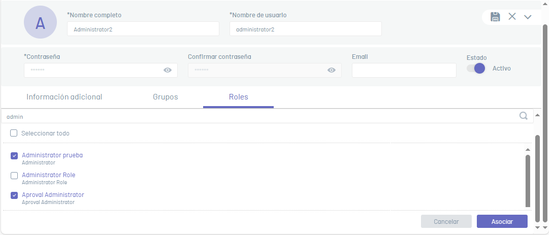This screenshot has height=235, width=553.
Task: Select the Roles tab
Action: tap(238, 97)
